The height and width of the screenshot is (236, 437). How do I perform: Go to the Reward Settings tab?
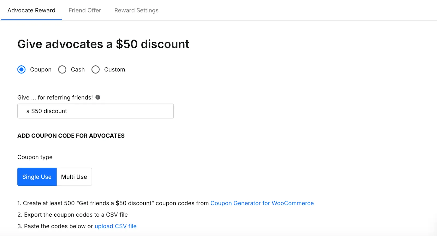pyautogui.click(x=136, y=10)
